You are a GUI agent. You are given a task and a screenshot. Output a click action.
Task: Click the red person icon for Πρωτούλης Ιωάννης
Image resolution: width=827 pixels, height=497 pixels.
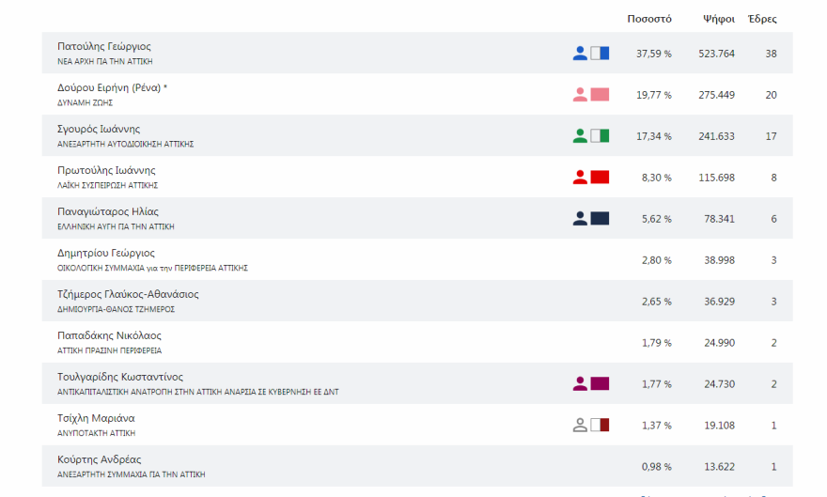coord(580,178)
